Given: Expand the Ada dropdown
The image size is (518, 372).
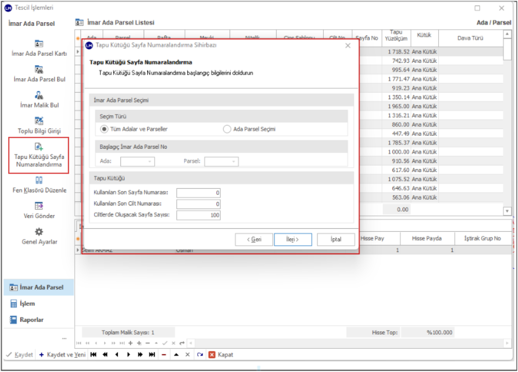Looking at the screenshot, I should coord(150,162).
